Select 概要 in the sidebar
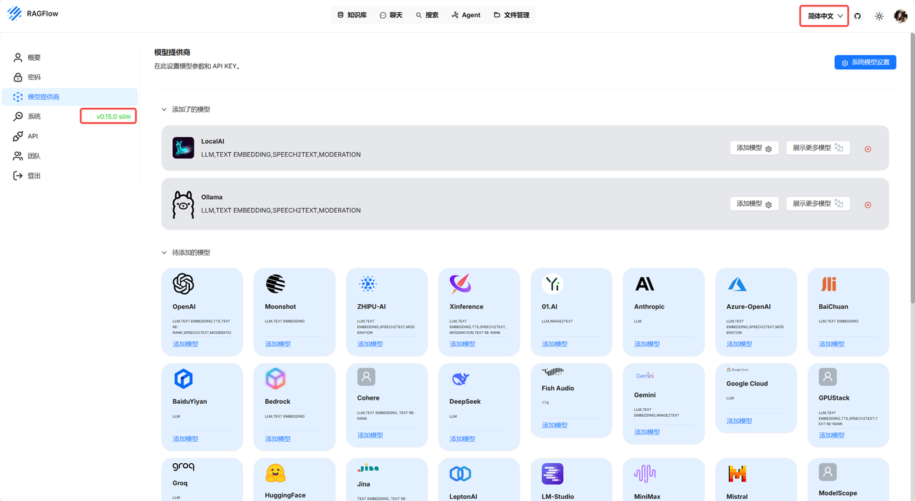The height and width of the screenshot is (501, 915). (70, 58)
